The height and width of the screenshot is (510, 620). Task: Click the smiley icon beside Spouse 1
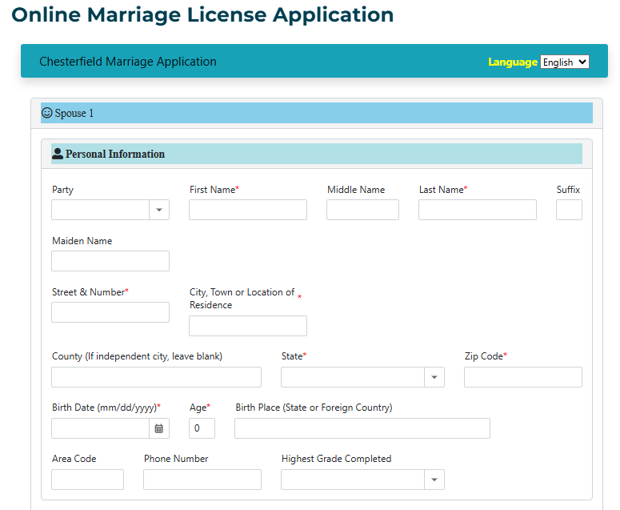[47, 113]
